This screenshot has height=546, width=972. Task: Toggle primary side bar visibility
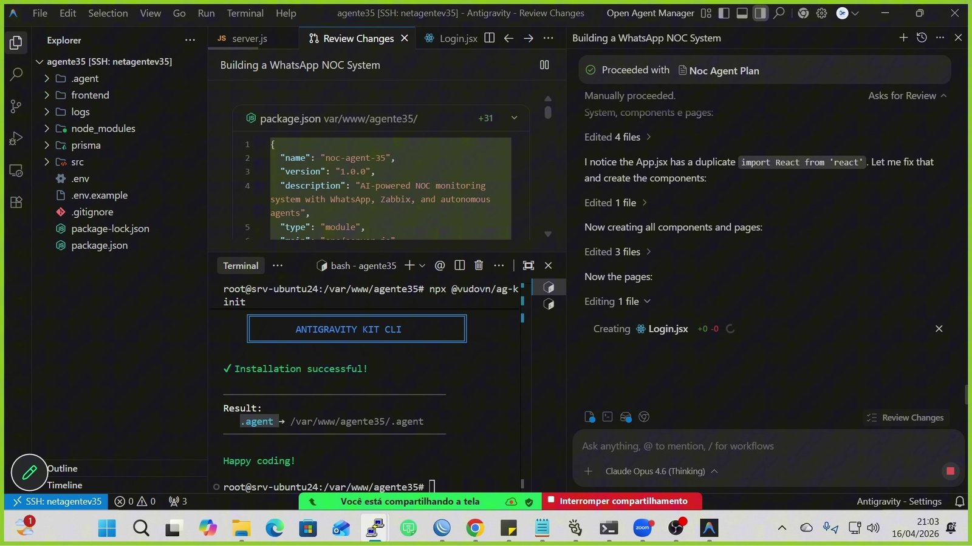tap(724, 13)
